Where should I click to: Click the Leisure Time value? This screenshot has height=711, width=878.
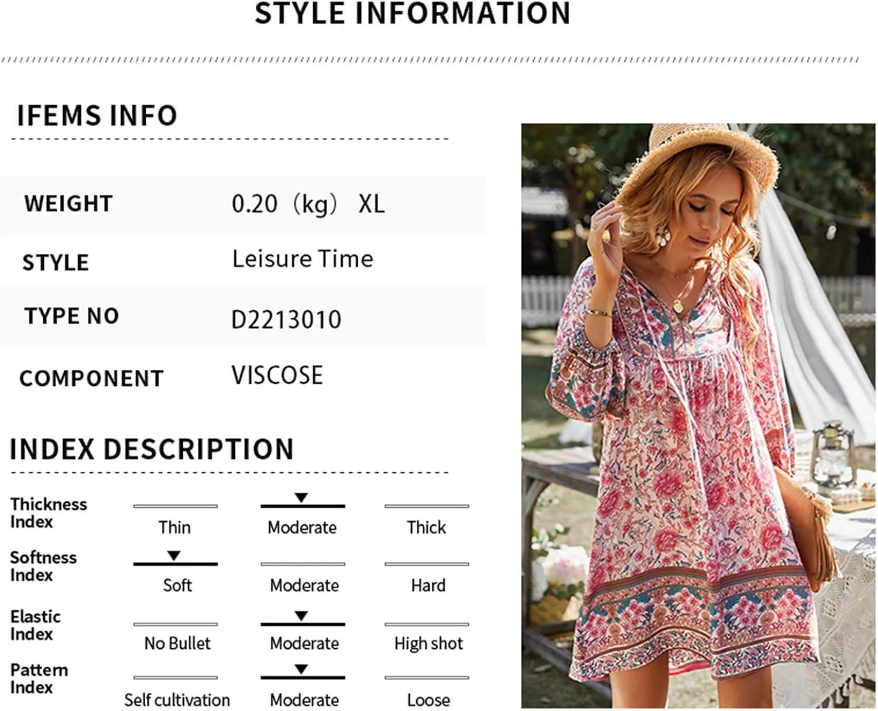click(303, 259)
